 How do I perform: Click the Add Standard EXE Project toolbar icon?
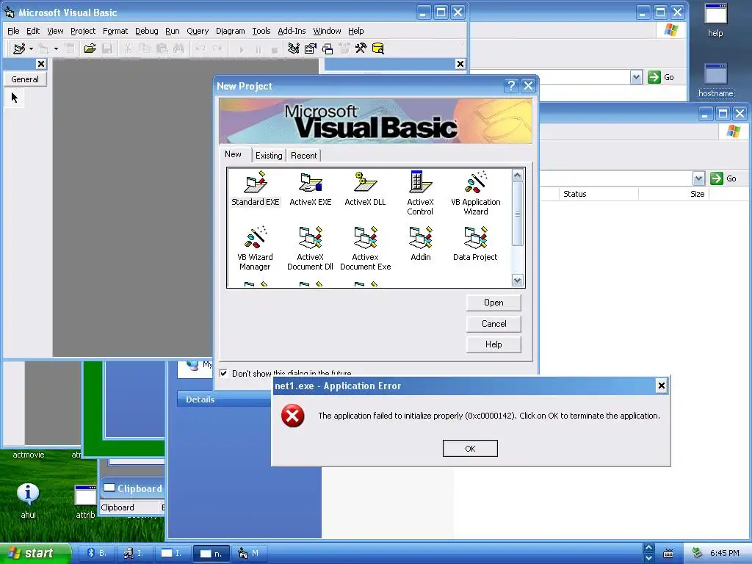[x=19, y=48]
